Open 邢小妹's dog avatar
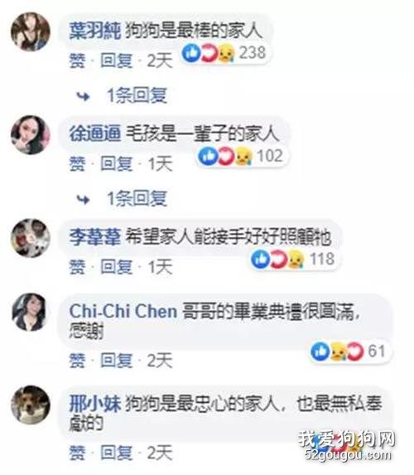Image resolution: width=414 pixels, height=475 pixels. pyautogui.click(x=31, y=405)
